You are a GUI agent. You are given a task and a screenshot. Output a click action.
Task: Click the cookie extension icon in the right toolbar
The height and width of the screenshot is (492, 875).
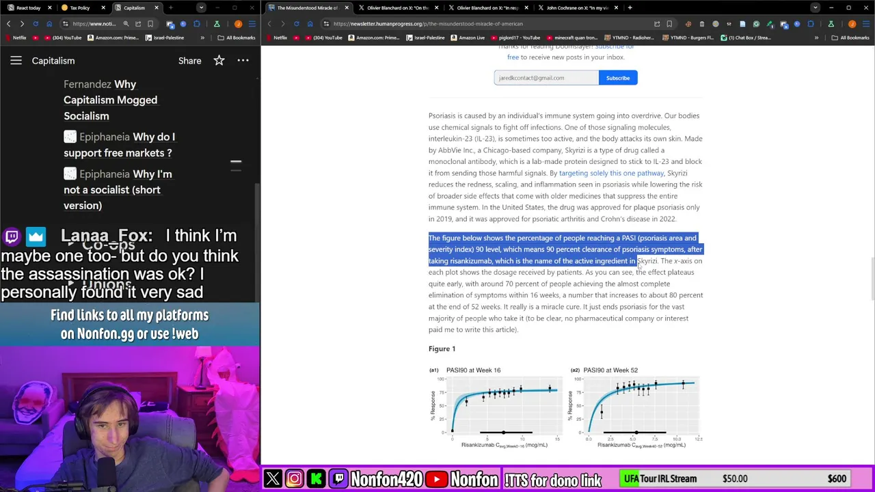[x=688, y=24]
